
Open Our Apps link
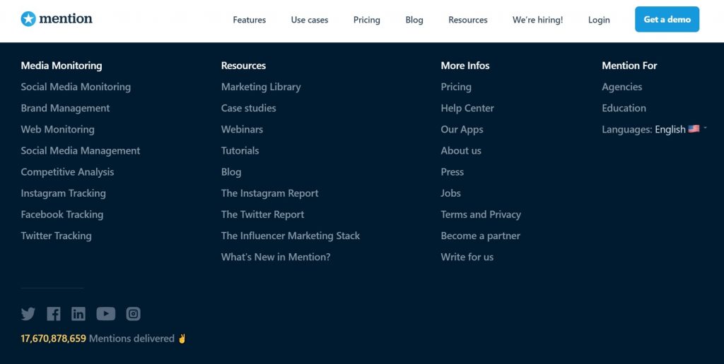pyautogui.click(x=462, y=130)
